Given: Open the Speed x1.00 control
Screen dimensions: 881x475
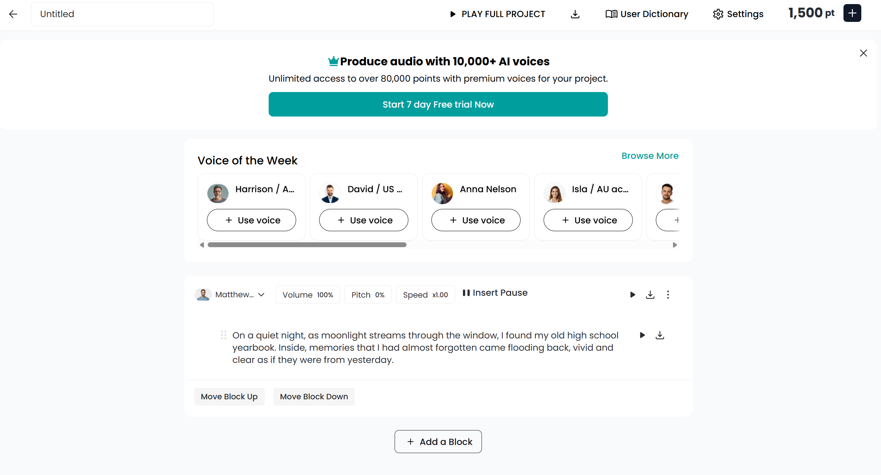Looking at the screenshot, I should click(x=425, y=295).
